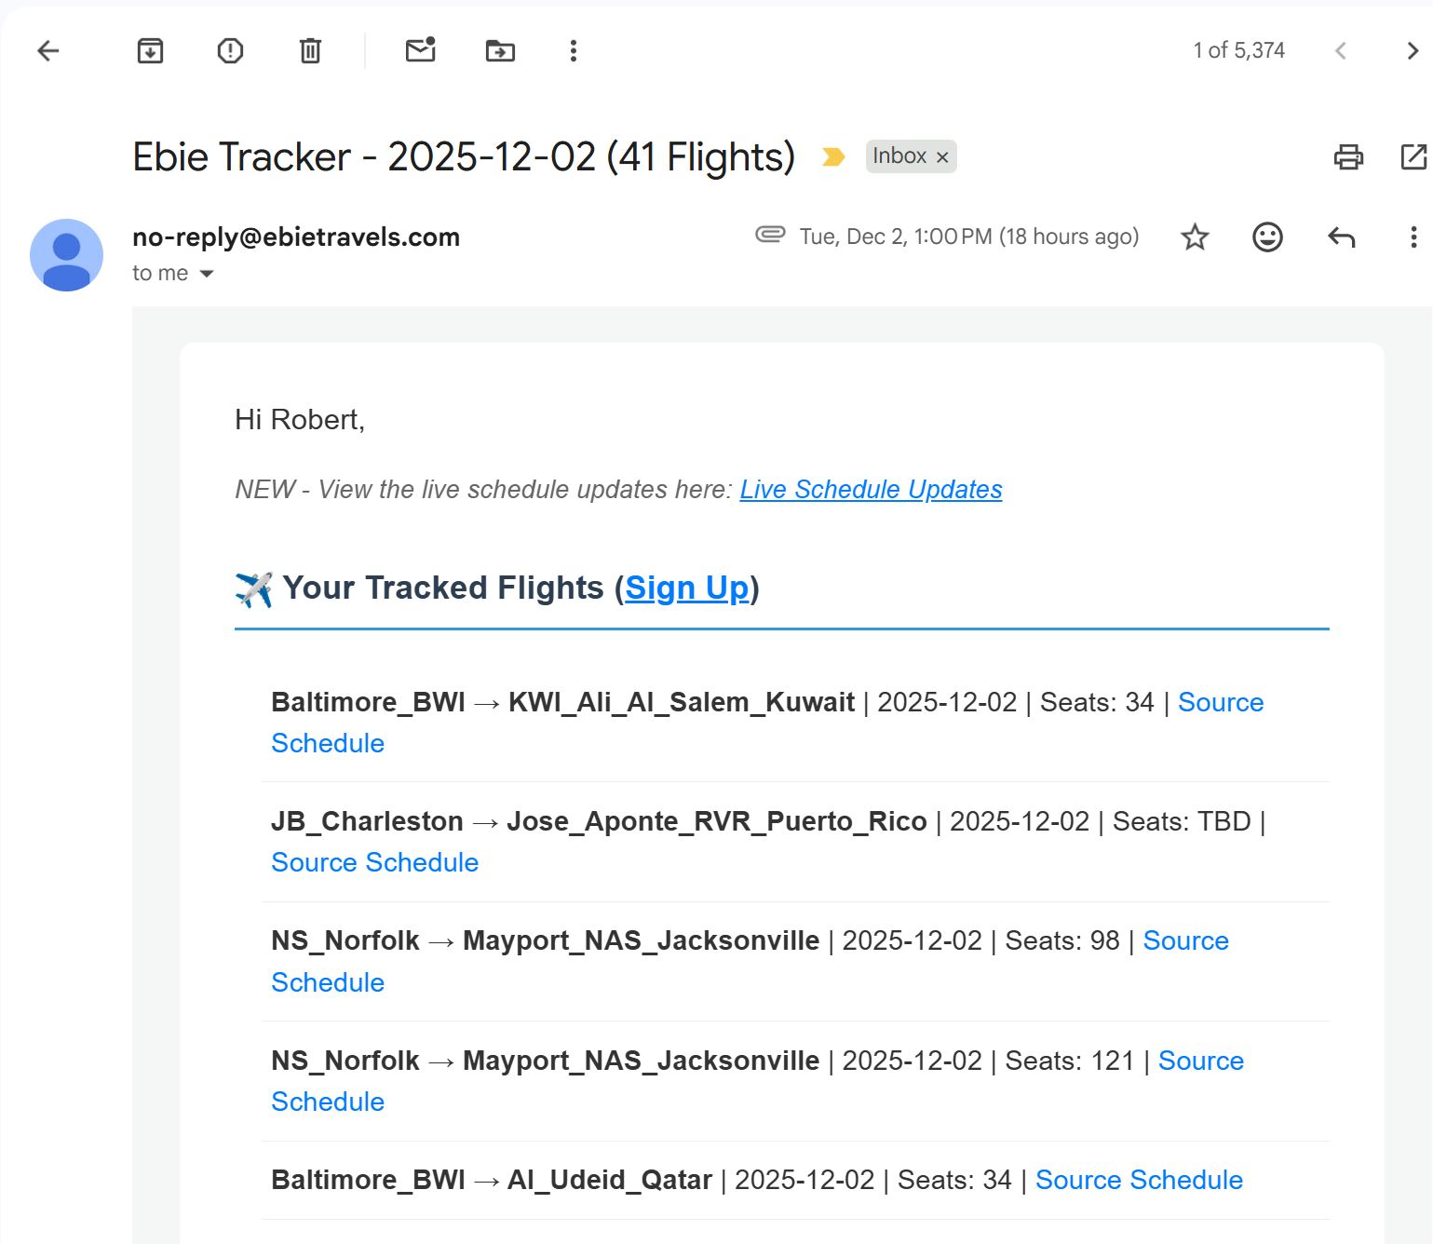Delete the email with trash icon
This screenshot has height=1244, width=1433.
tap(310, 50)
